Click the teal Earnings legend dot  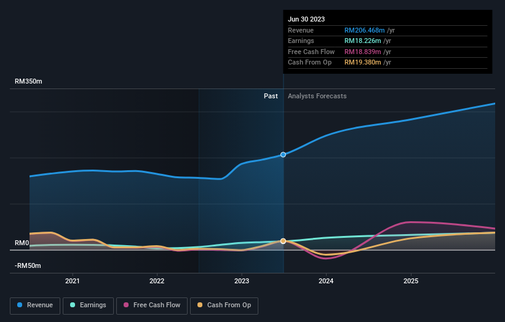(73, 305)
